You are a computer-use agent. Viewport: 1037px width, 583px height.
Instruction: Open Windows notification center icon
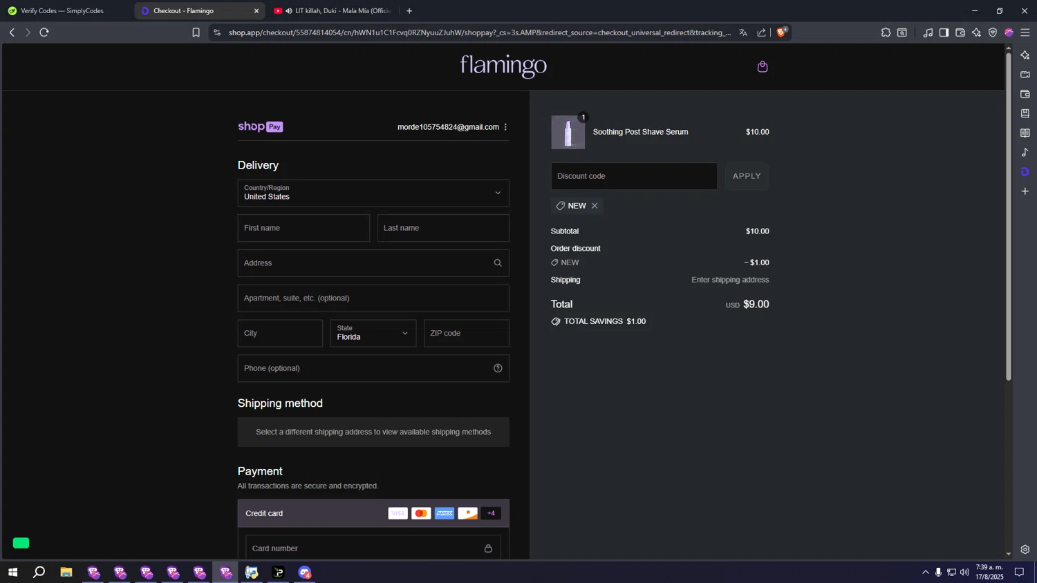(x=1019, y=572)
